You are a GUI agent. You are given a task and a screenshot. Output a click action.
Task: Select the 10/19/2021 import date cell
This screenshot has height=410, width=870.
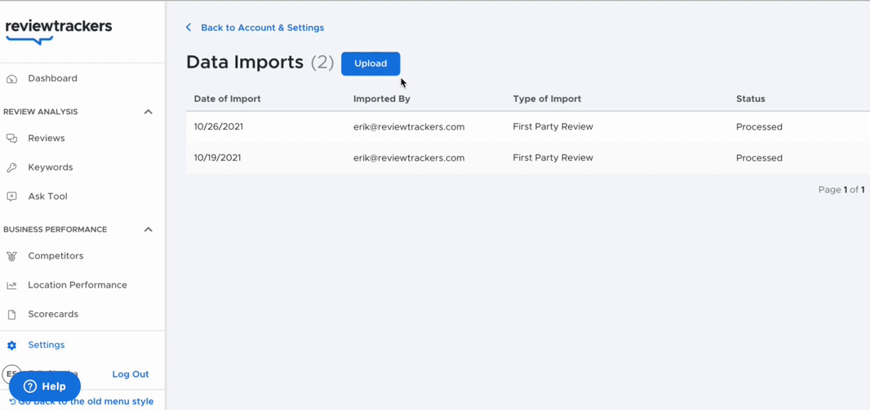[217, 158]
